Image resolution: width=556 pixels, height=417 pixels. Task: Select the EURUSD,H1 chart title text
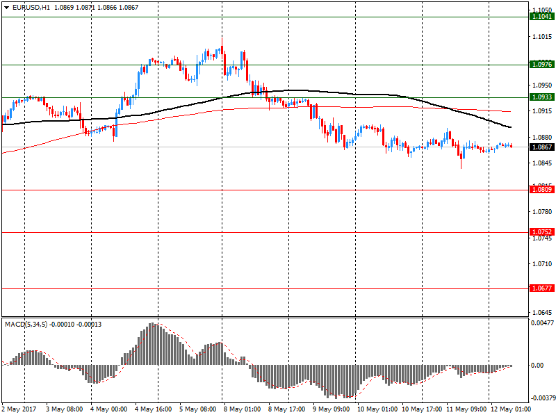31,8
